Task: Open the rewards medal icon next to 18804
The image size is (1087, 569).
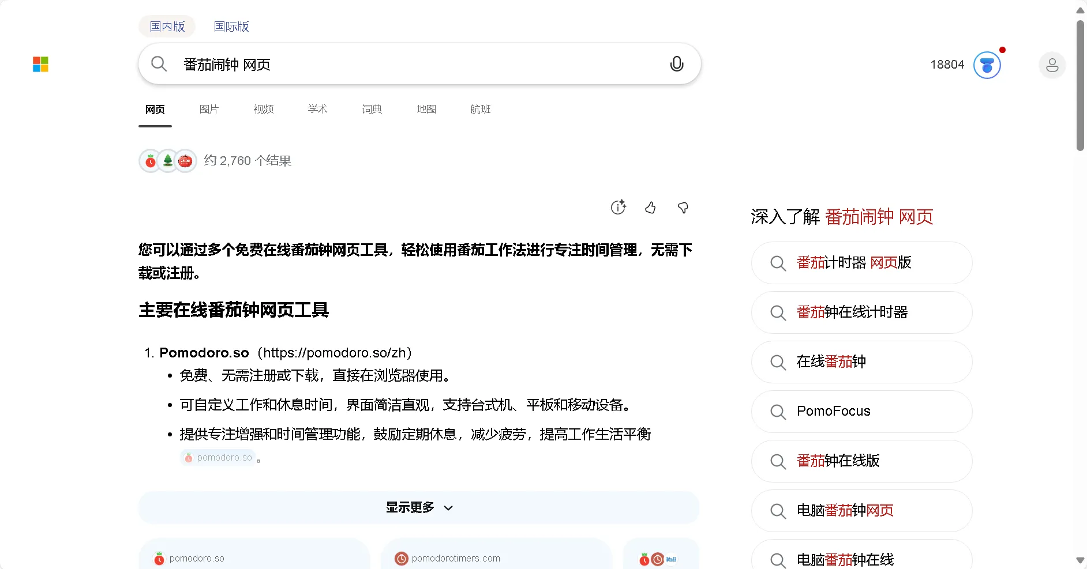Action: tap(987, 65)
